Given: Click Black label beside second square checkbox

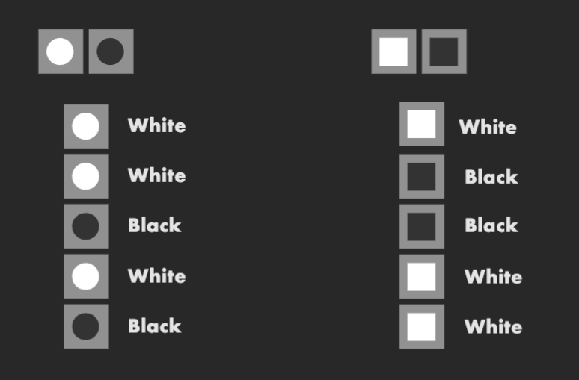Looking at the screenshot, I should pos(491,177).
